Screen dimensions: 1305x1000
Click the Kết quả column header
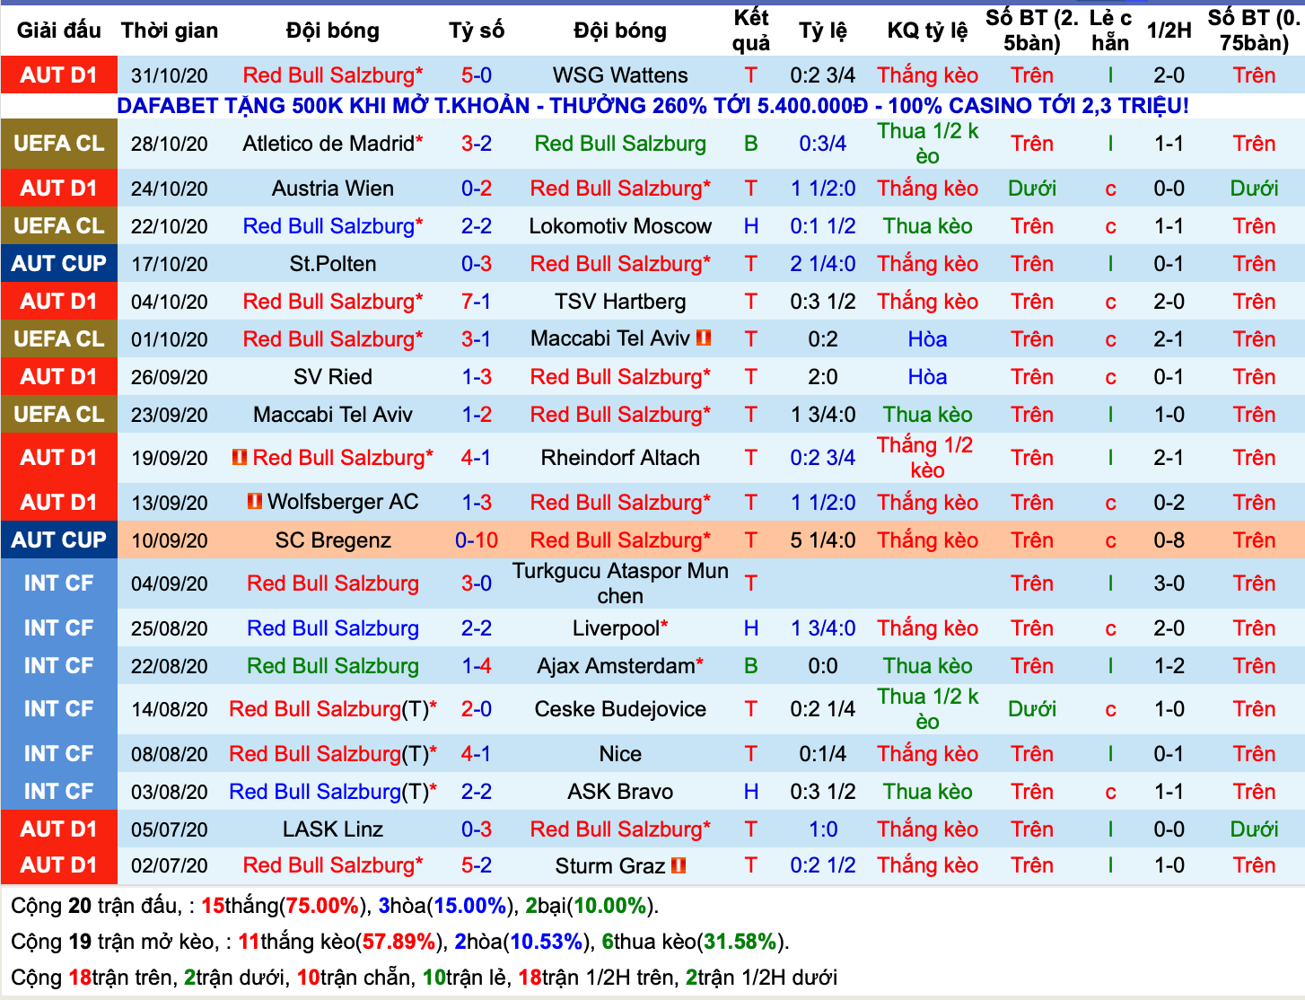tap(751, 31)
